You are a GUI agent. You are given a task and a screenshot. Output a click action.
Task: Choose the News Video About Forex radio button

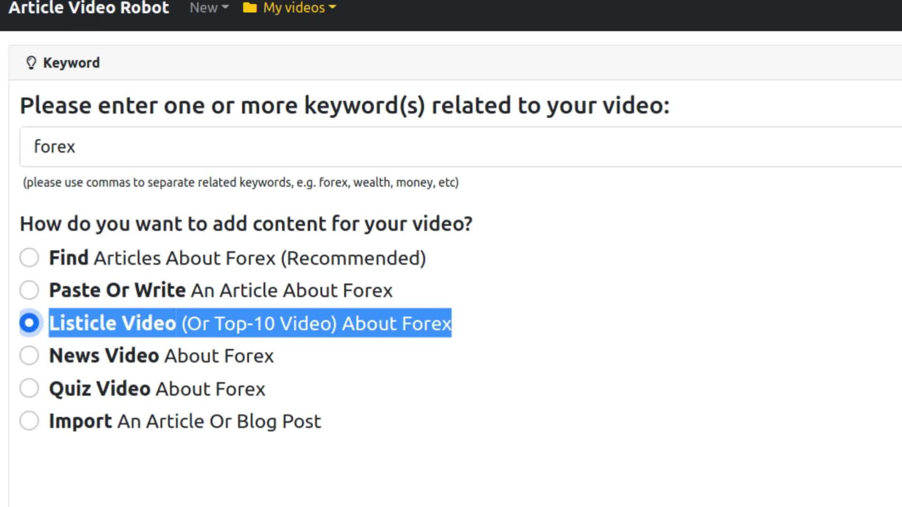point(29,355)
